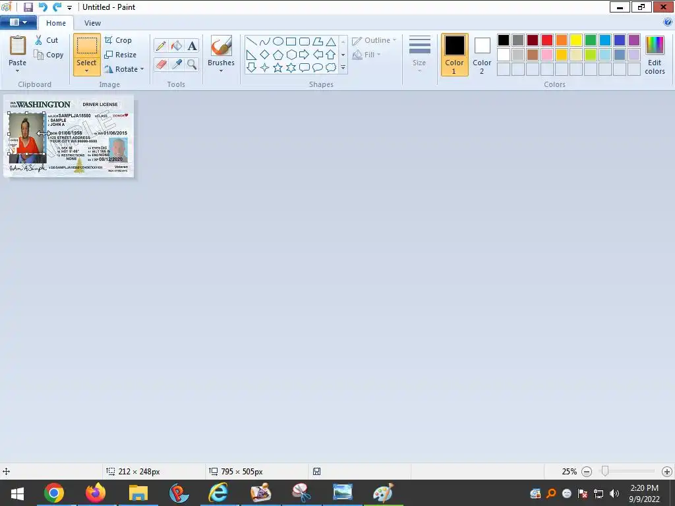Image resolution: width=675 pixels, height=506 pixels.
Task: Choose the Rectangle shape
Action: (291, 42)
